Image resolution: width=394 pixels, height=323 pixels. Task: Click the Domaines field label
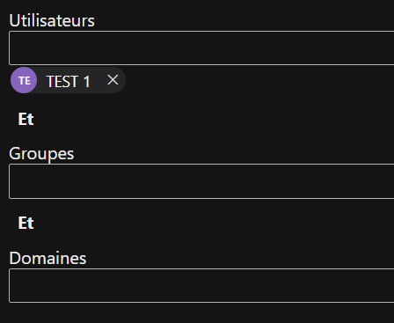point(47,259)
